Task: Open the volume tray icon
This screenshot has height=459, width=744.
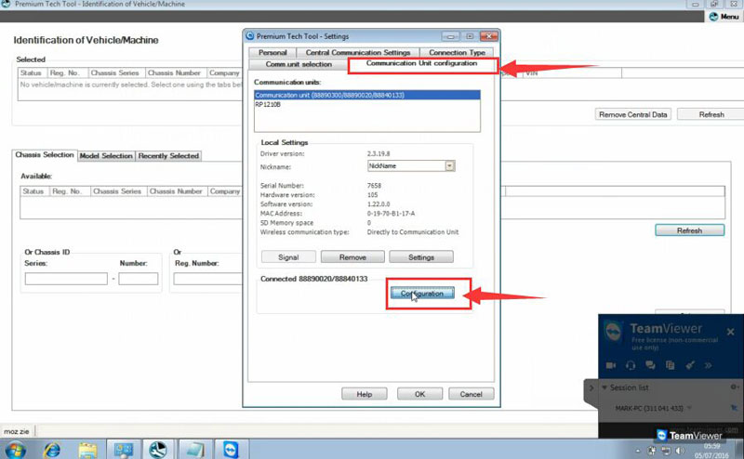Action: click(680, 451)
